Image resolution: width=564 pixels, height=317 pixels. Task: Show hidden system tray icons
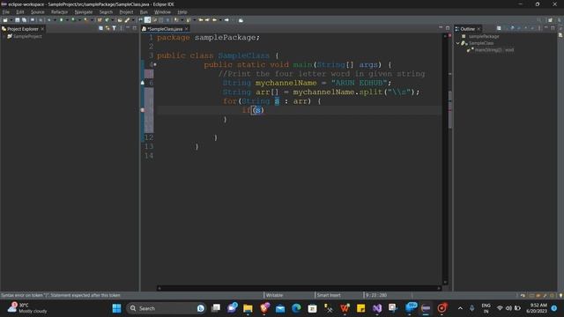[460, 308]
